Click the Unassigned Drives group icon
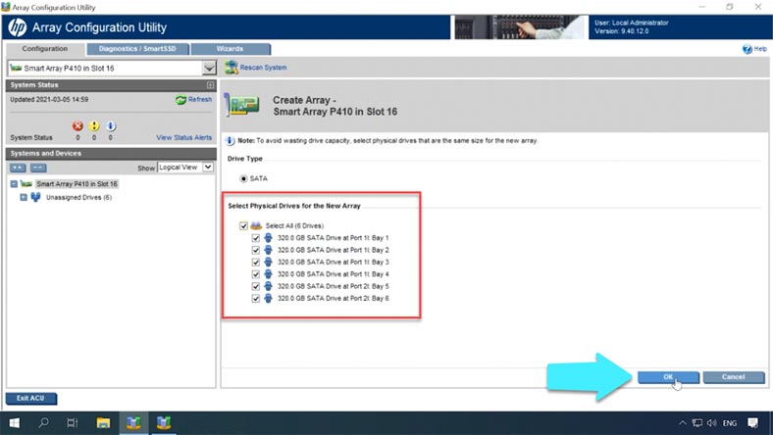 (35, 197)
